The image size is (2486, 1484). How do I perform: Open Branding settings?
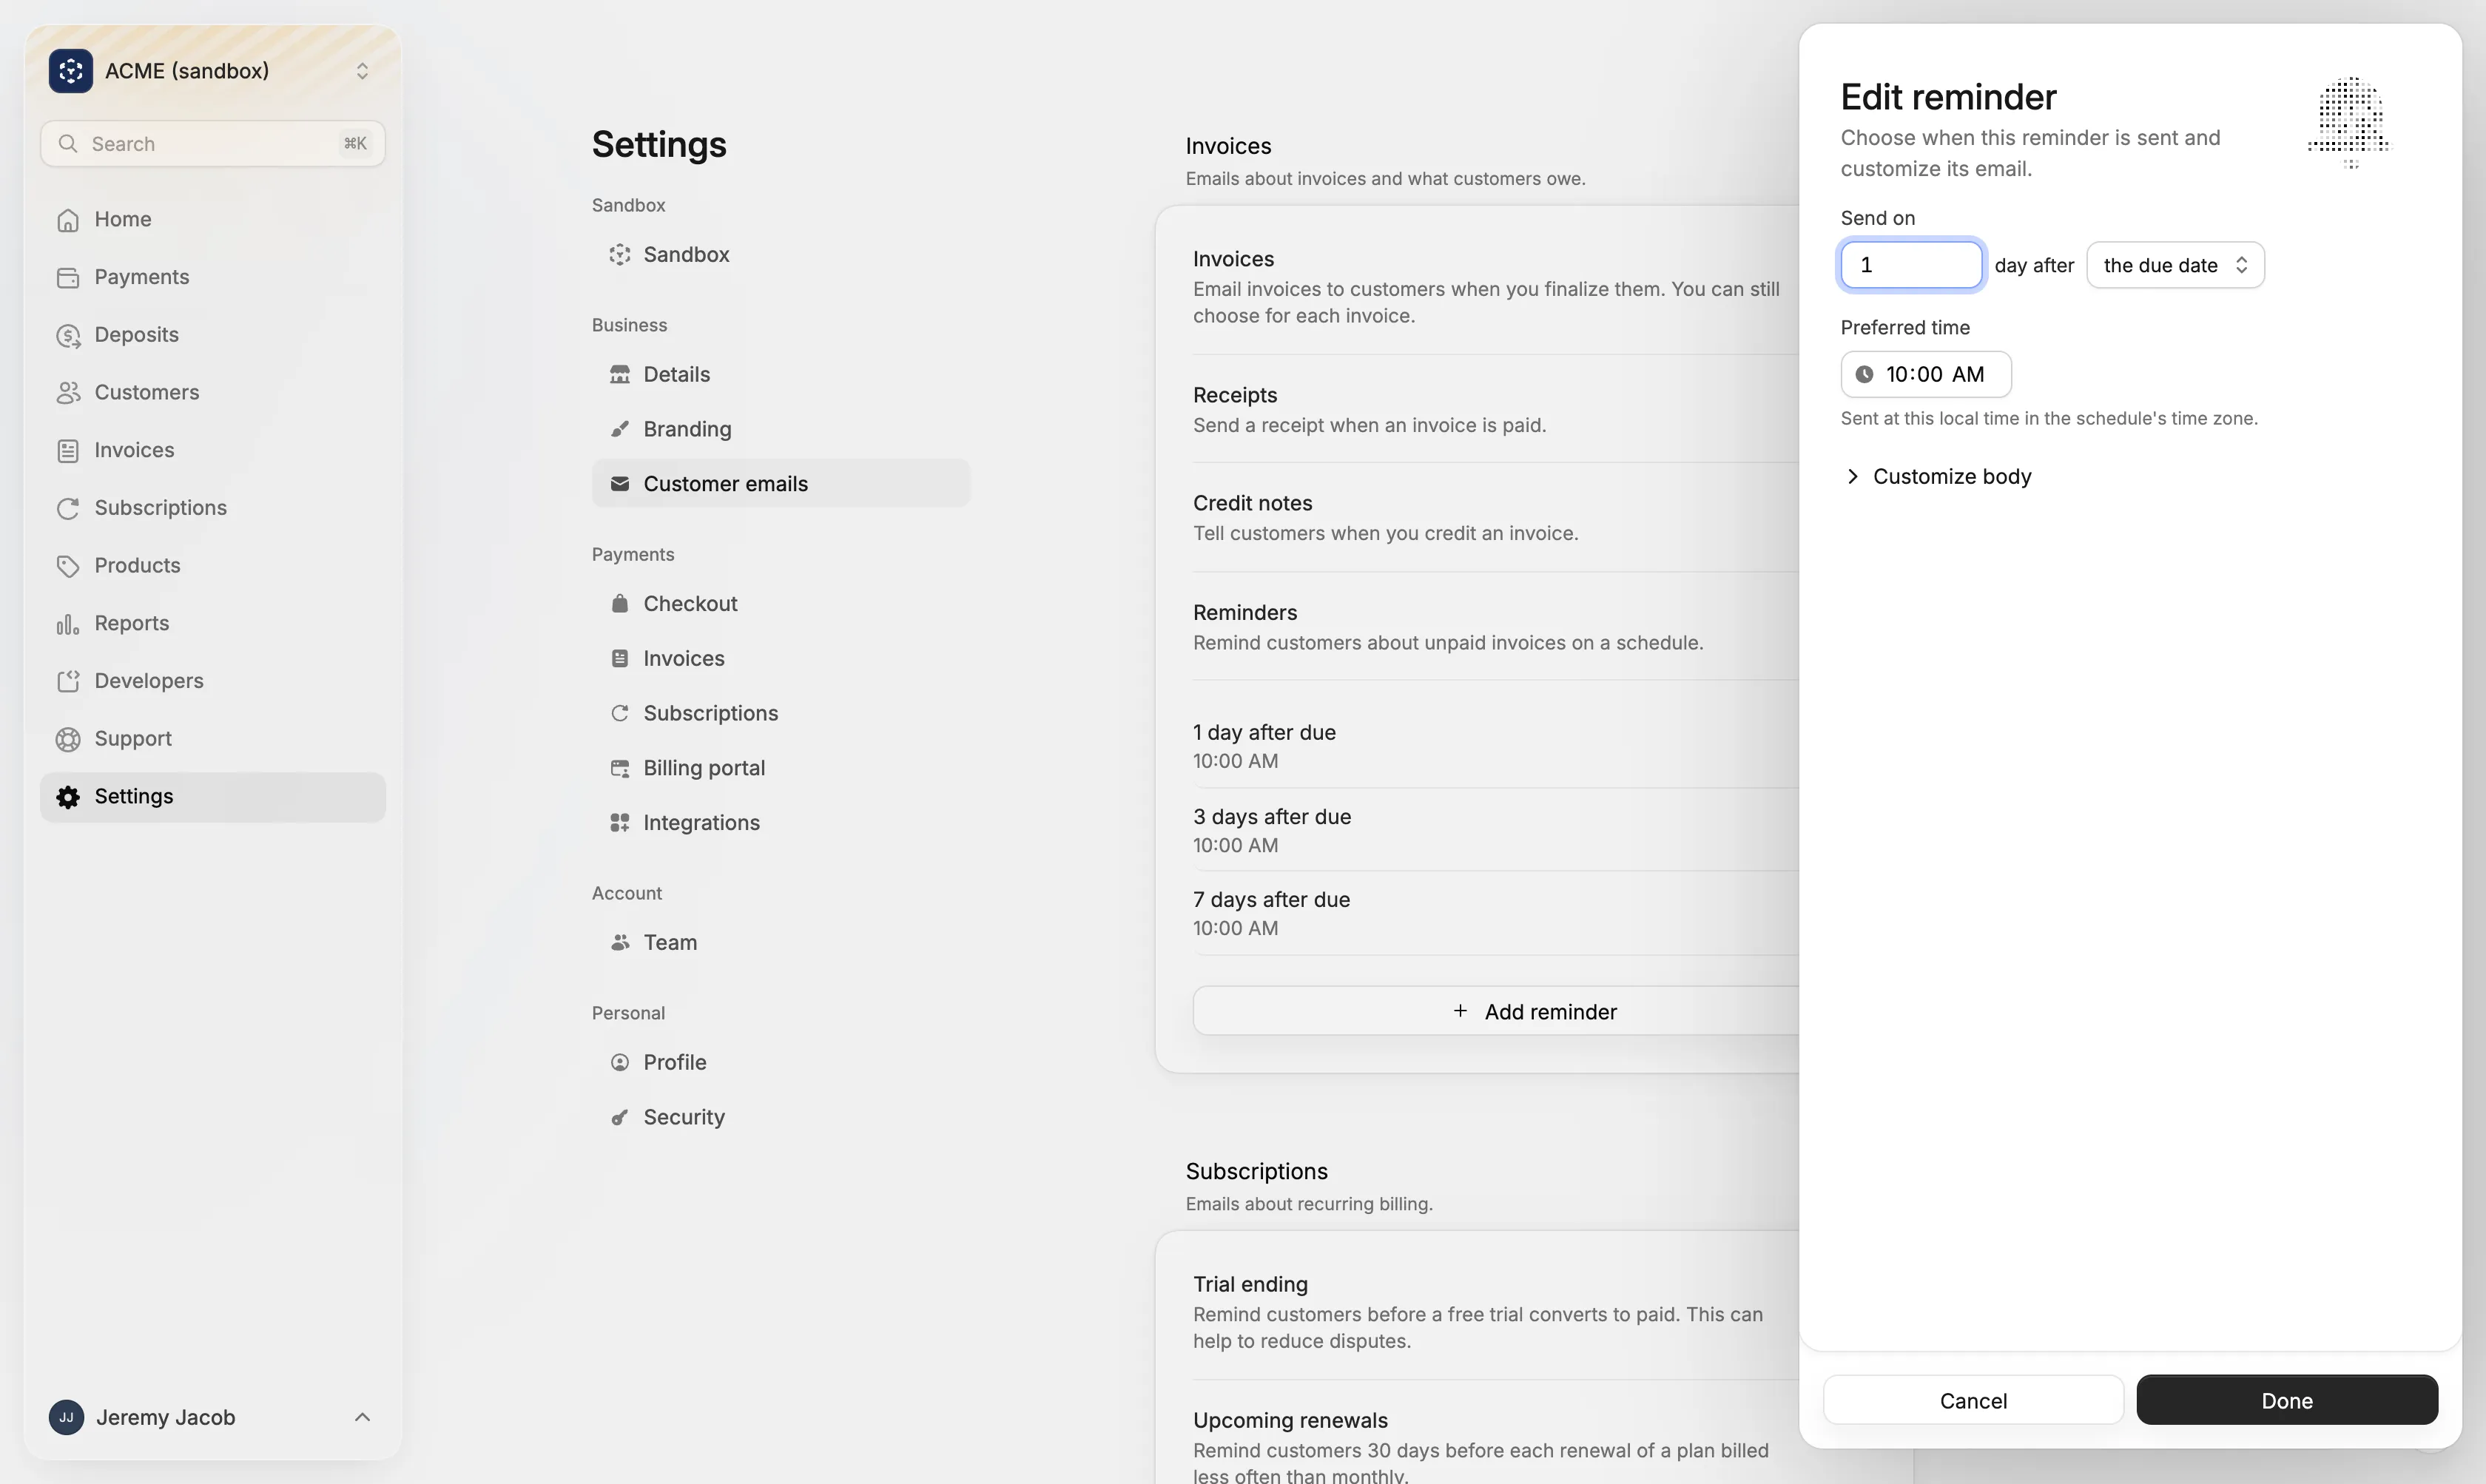(x=780, y=429)
